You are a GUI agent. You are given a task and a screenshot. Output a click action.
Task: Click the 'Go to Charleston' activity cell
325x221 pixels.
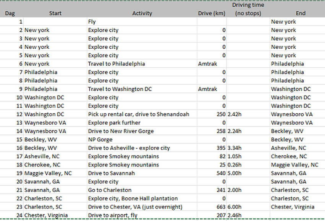142,190
